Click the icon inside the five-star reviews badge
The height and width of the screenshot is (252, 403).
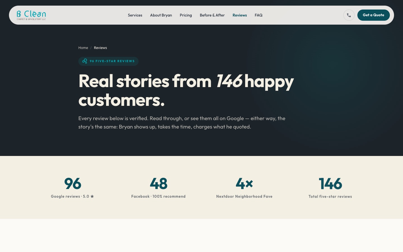point(85,61)
